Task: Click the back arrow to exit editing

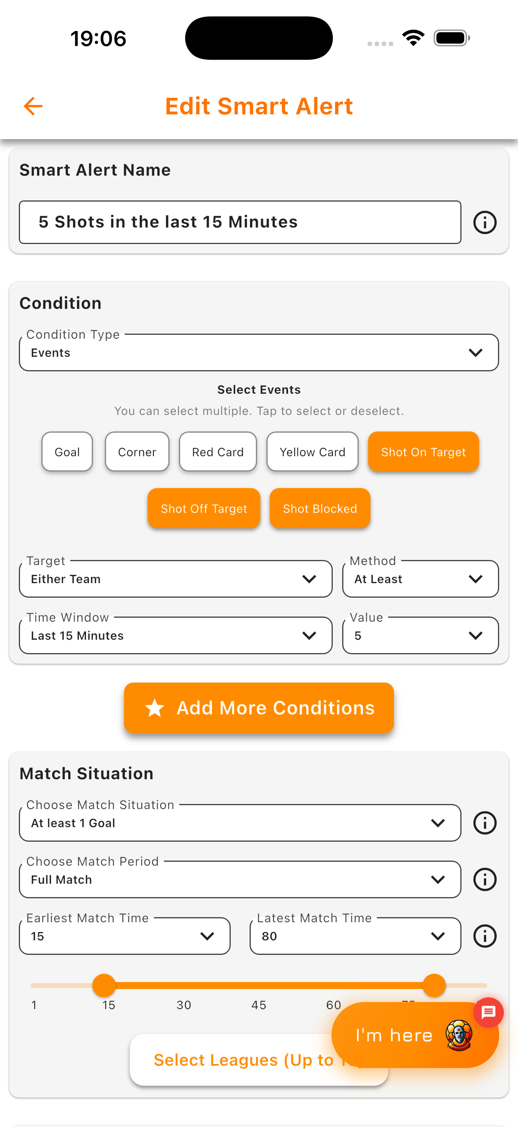Action: tap(33, 105)
